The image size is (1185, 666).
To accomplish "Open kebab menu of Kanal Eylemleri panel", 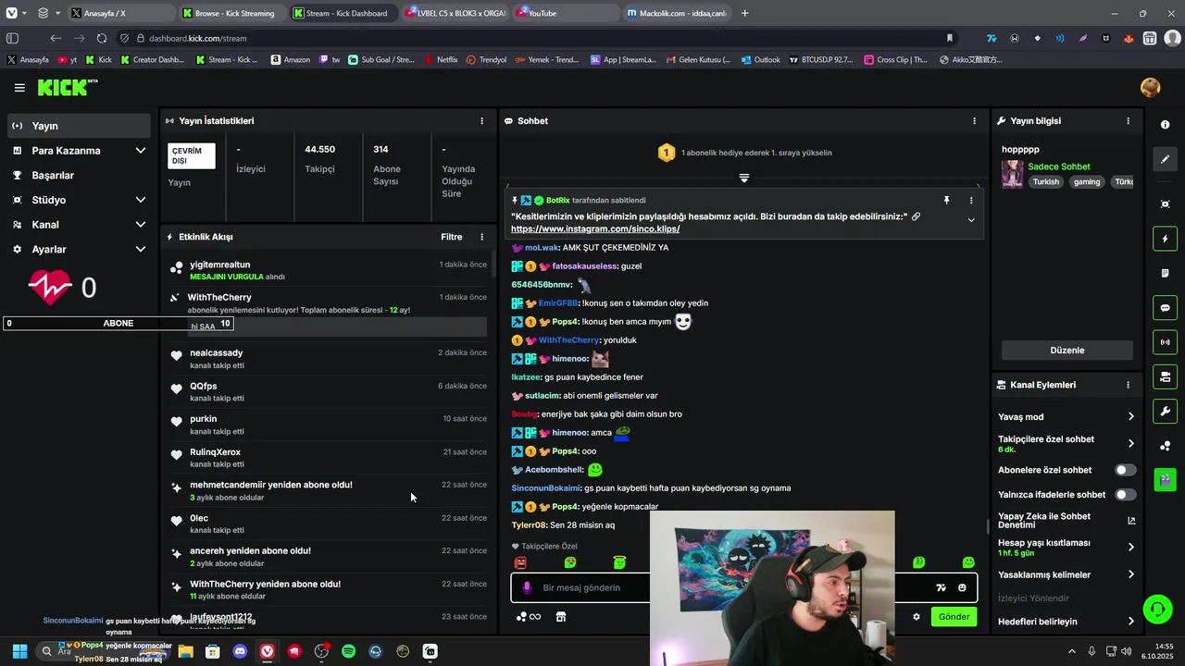I will pyautogui.click(x=1128, y=385).
